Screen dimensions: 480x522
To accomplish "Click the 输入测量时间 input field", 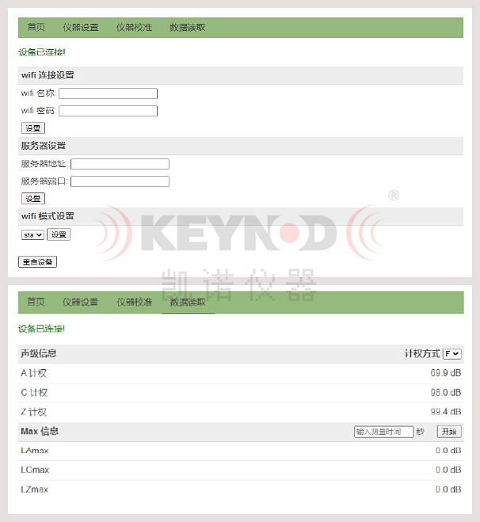I will (383, 432).
